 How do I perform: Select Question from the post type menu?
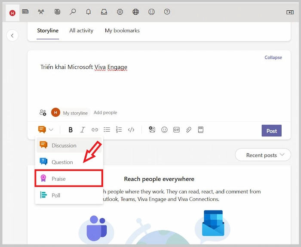(x=69, y=162)
